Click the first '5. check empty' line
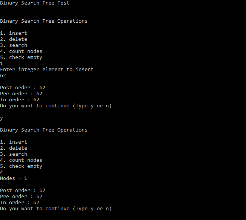This screenshot has width=246, height=220. pyautogui.click(x=21, y=57)
